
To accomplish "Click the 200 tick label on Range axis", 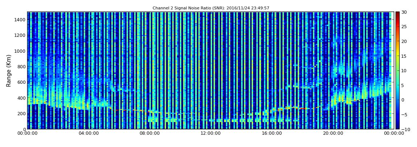I will tap(21, 113).
